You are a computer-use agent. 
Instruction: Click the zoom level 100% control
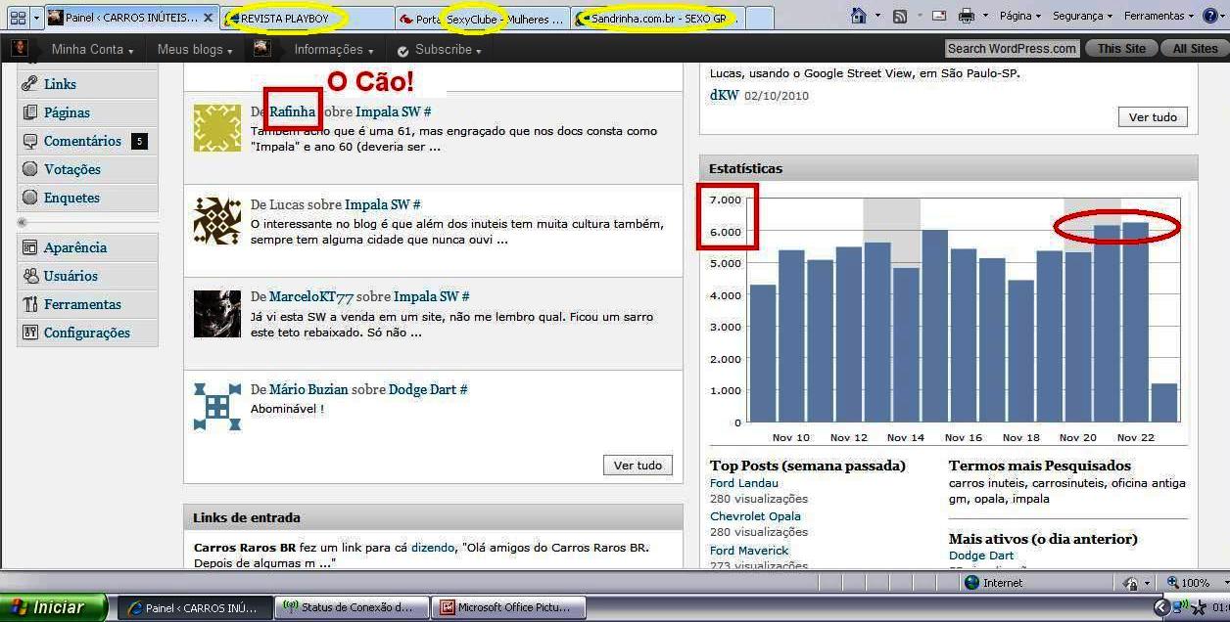point(1195,583)
